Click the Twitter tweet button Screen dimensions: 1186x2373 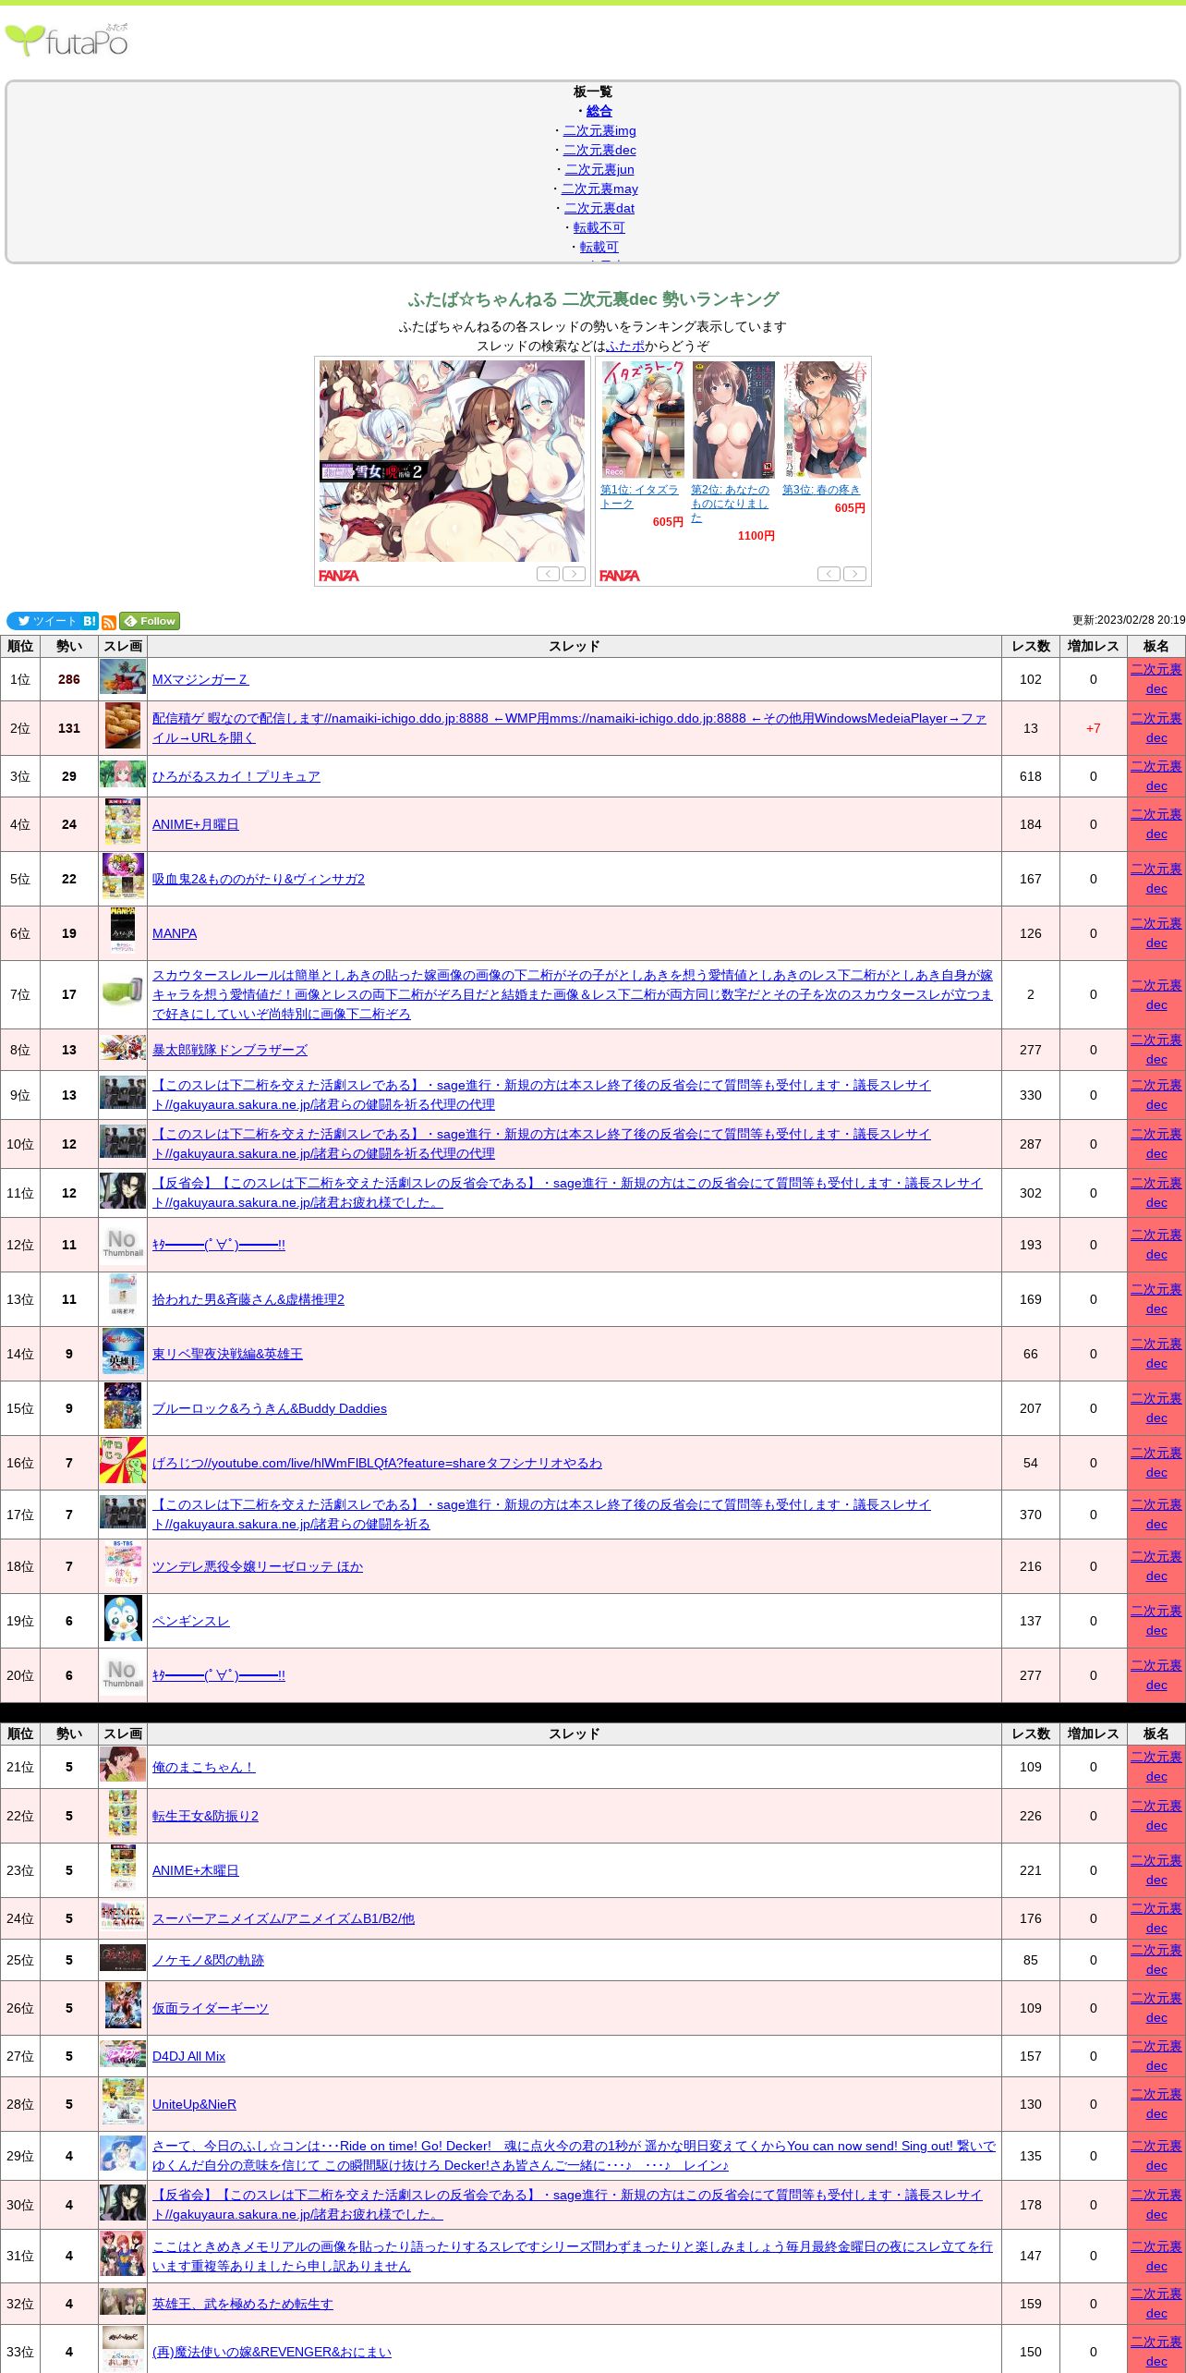tap(43, 621)
